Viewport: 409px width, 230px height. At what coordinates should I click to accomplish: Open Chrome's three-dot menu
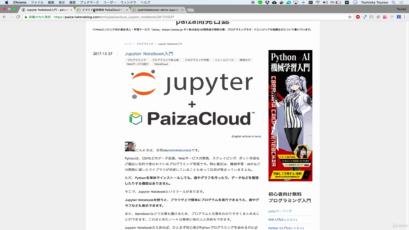click(405, 17)
